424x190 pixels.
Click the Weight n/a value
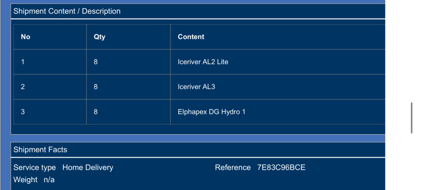(49, 180)
